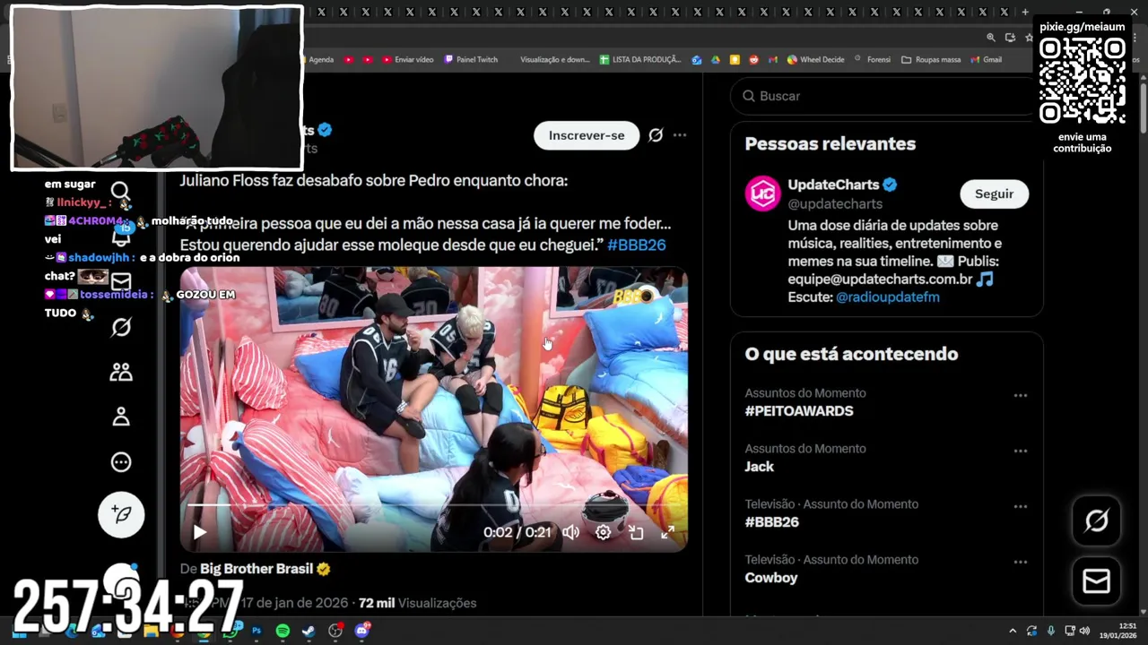Open the system volume tray icon

(1084, 631)
